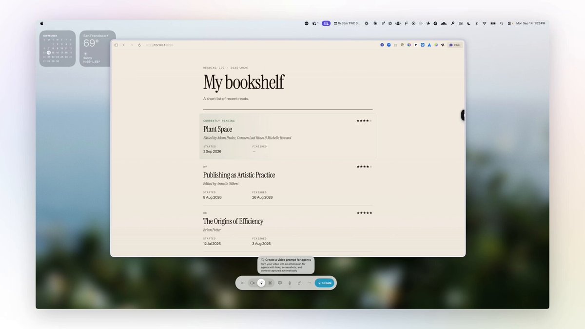The width and height of the screenshot is (585, 329).
Task: Open the '1h 35m TWC' calendar menu item
Action: [x=347, y=23]
